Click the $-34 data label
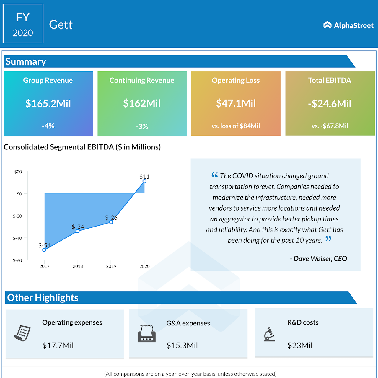 point(78,227)
